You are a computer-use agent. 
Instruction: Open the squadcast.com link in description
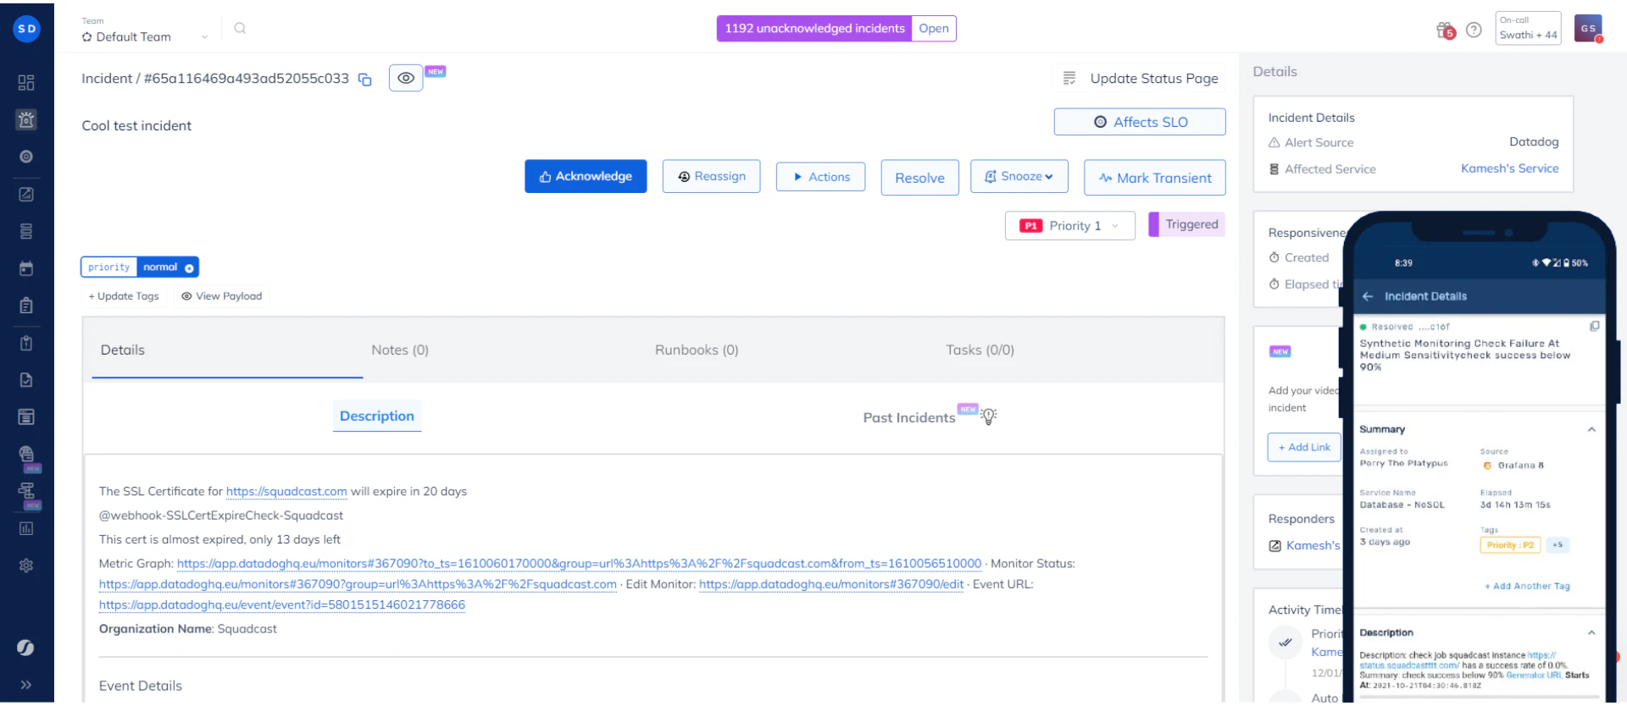(286, 492)
